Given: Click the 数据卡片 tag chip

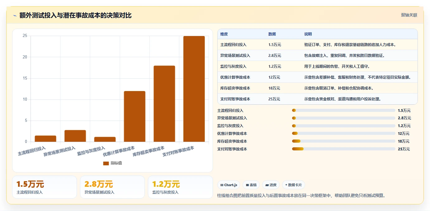Looking at the screenshot, I should coord(293,185).
